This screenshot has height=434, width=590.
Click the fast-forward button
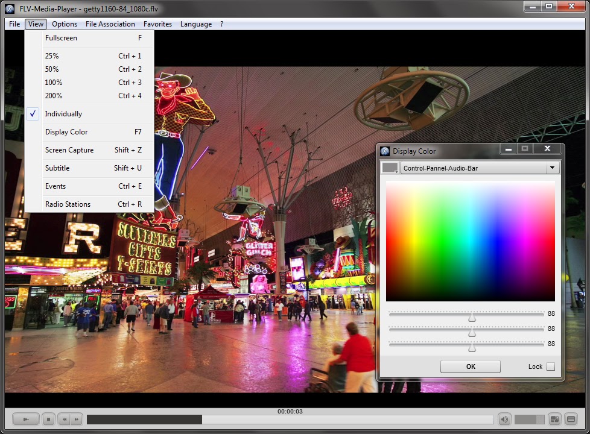coord(77,419)
